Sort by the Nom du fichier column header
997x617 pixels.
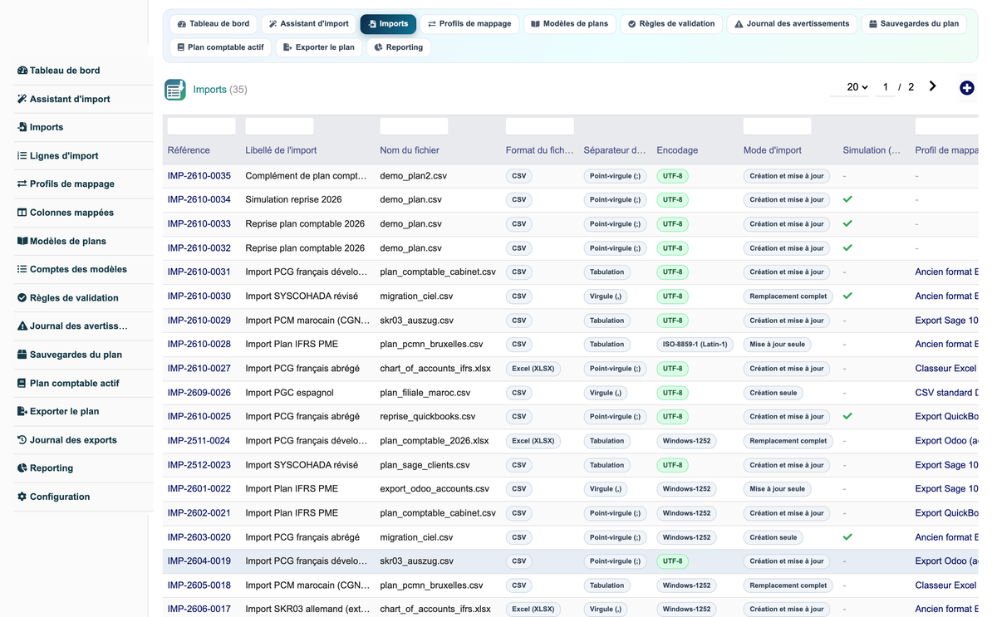click(410, 150)
